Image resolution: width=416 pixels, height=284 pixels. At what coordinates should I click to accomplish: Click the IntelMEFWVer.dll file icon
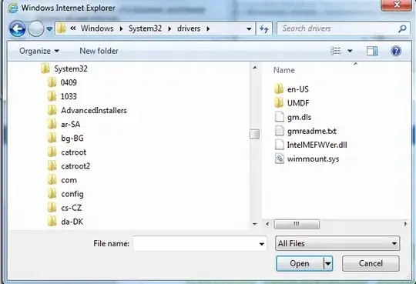[x=280, y=145]
